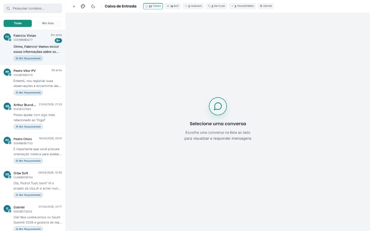
Task: Click the chat bubble icon in center
Action: [x=218, y=106]
